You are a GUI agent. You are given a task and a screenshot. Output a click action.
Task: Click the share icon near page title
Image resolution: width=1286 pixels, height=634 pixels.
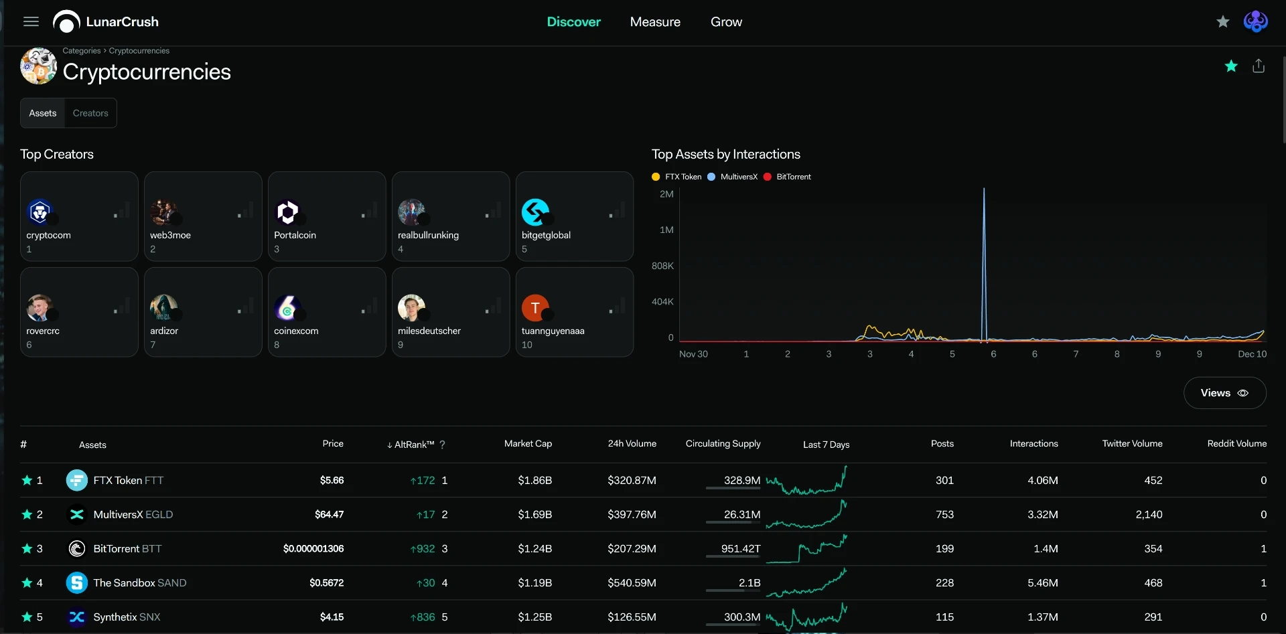click(1259, 66)
